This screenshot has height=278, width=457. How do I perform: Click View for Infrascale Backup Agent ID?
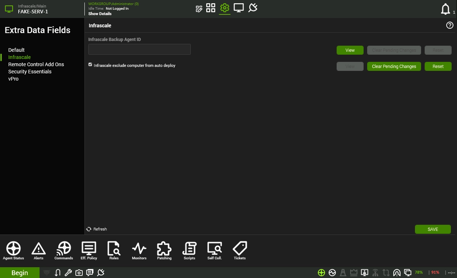pyautogui.click(x=350, y=50)
